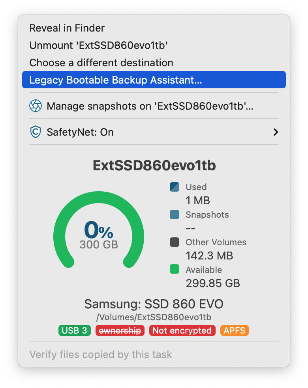Click the Not encrypted badge
The width and height of the screenshot is (308, 388).
pos(182,330)
